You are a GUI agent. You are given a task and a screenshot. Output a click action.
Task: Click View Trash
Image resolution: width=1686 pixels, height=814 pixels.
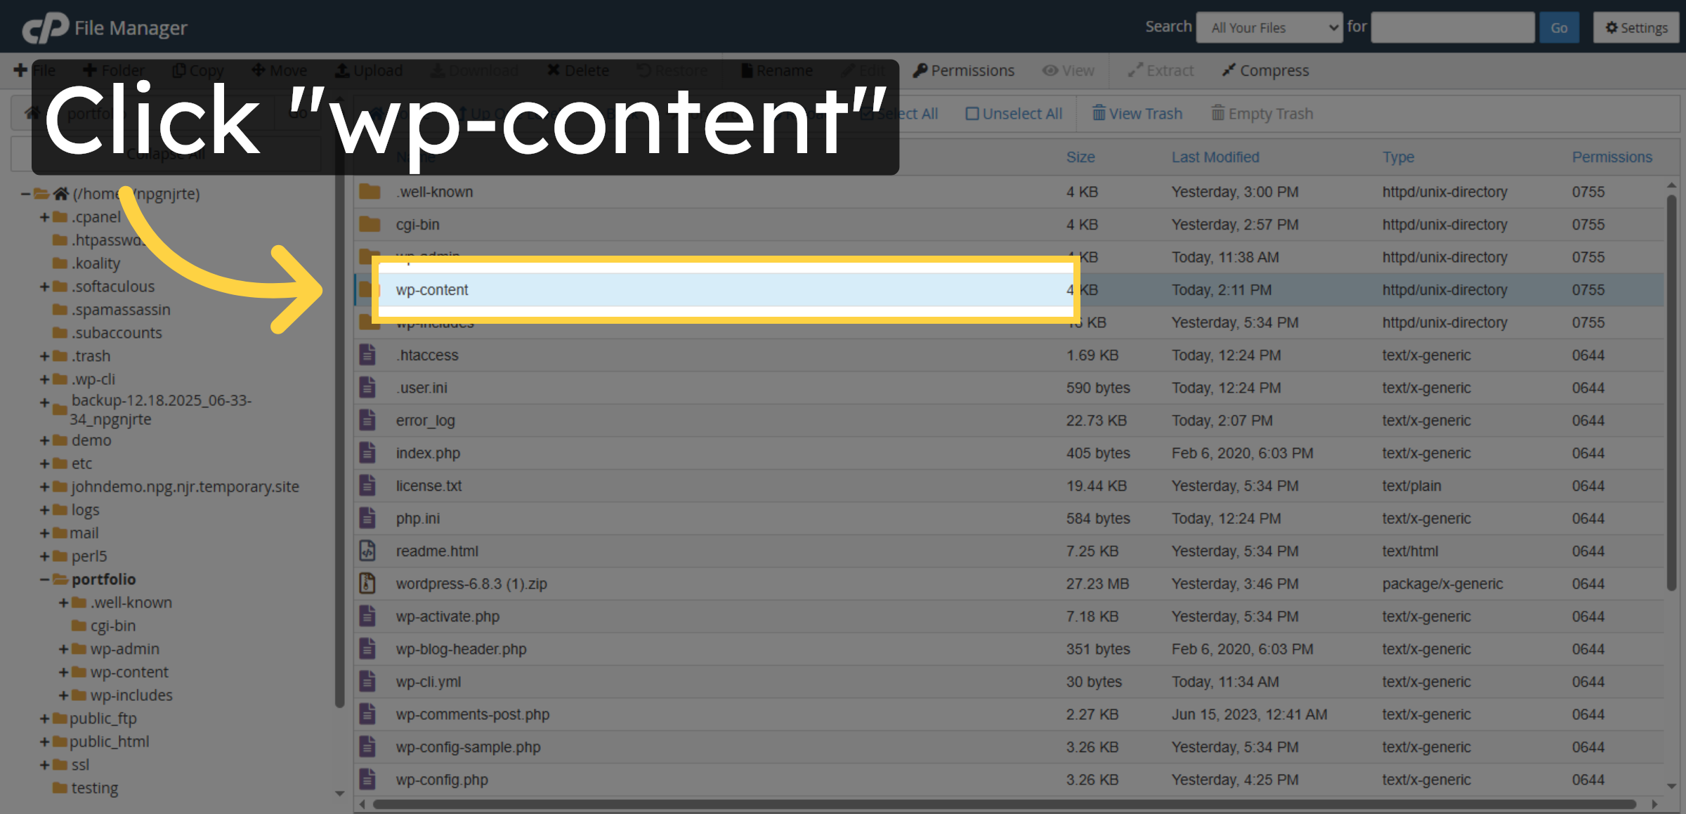pyautogui.click(x=1137, y=113)
